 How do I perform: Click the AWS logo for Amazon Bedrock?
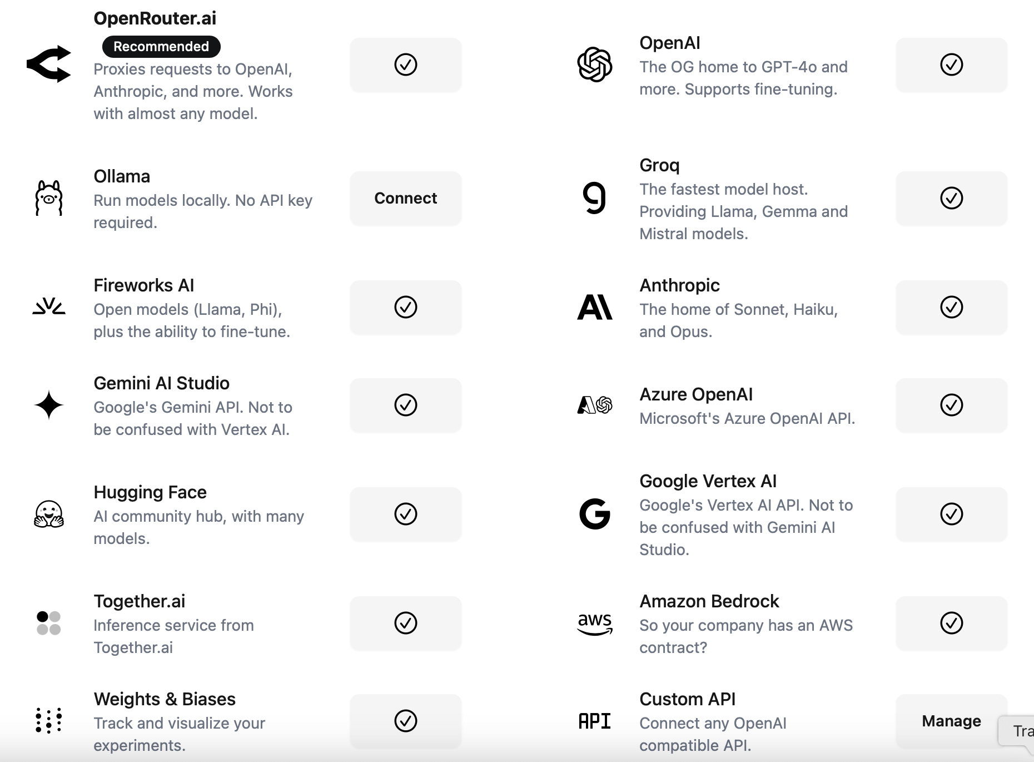pyautogui.click(x=595, y=623)
